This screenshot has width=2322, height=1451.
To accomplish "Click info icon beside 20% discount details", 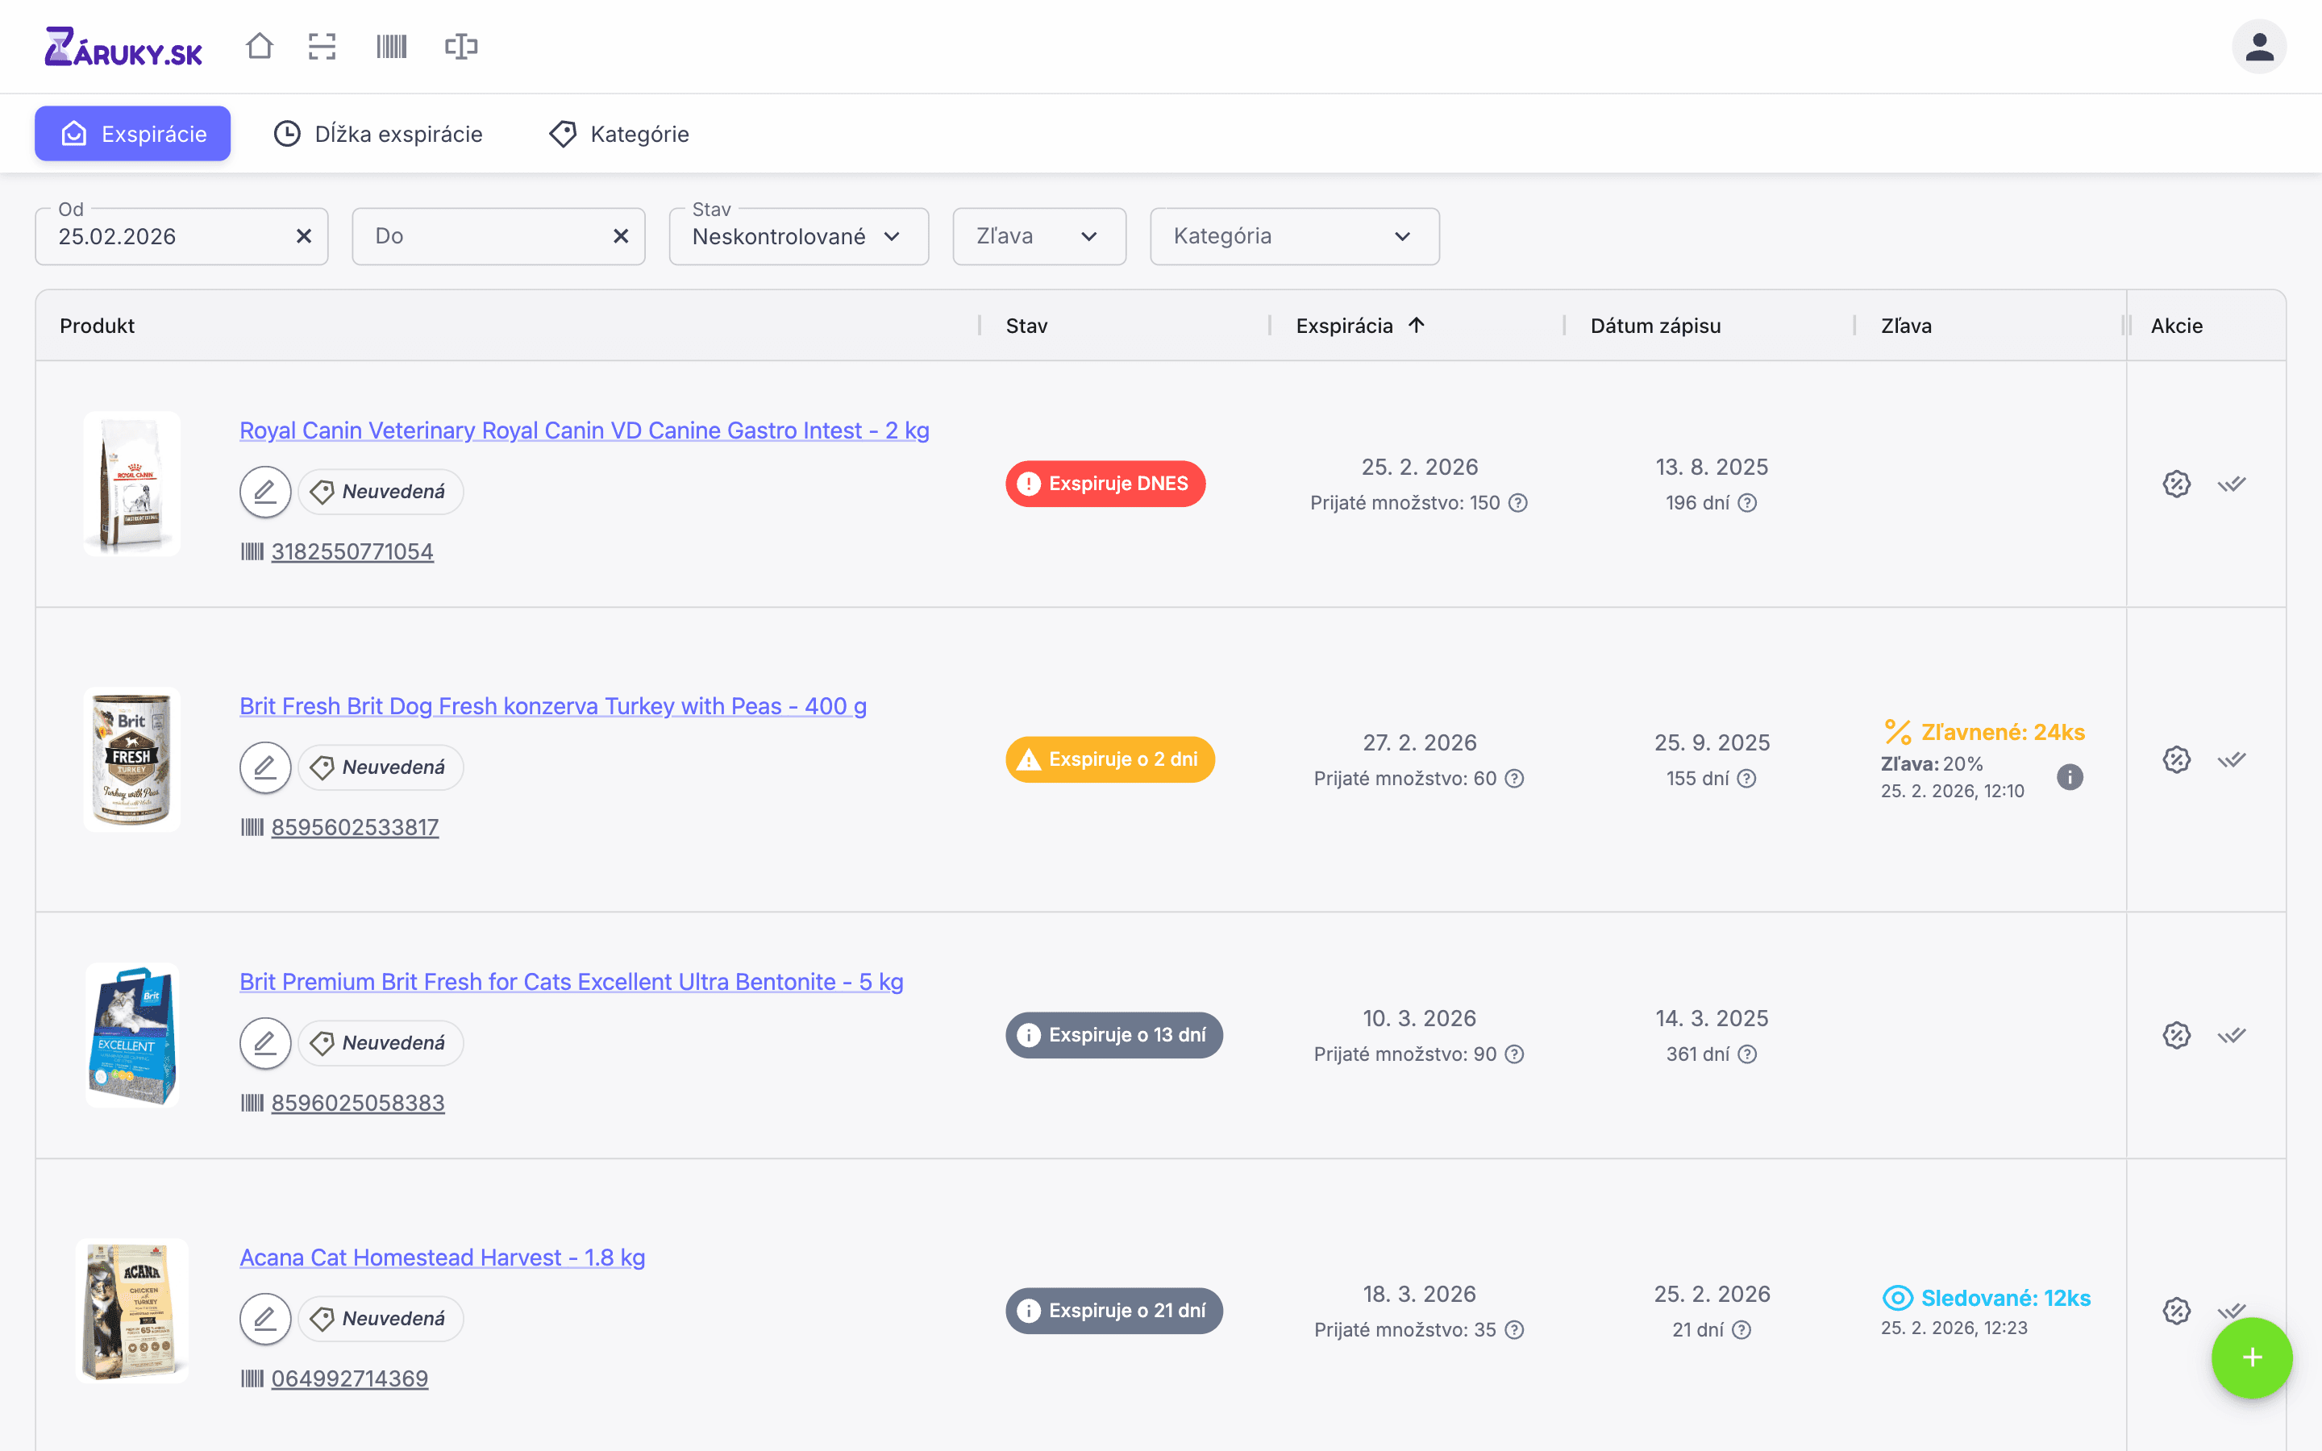I will coord(2070,776).
